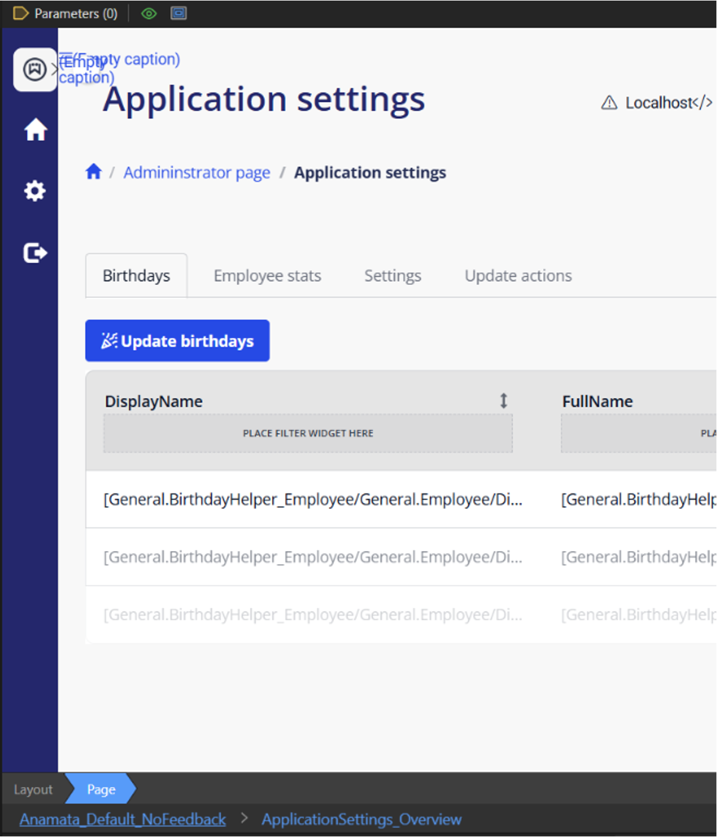Sort by DisplayName column arrow
The width and height of the screenshot is (717, 837).
504,401
